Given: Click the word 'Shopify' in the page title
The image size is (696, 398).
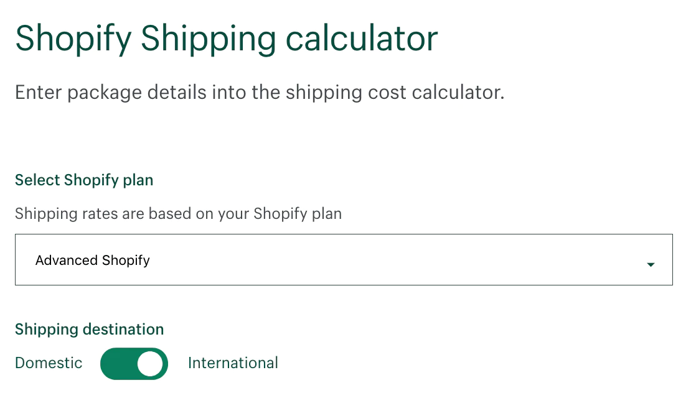Looking at the screenshot, I should coord(73,39).
